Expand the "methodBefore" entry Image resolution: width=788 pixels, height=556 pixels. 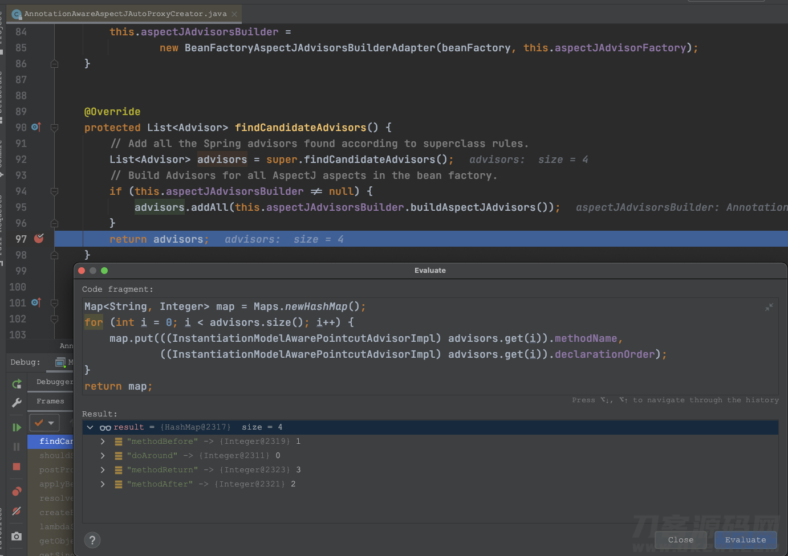click(103, 441)
